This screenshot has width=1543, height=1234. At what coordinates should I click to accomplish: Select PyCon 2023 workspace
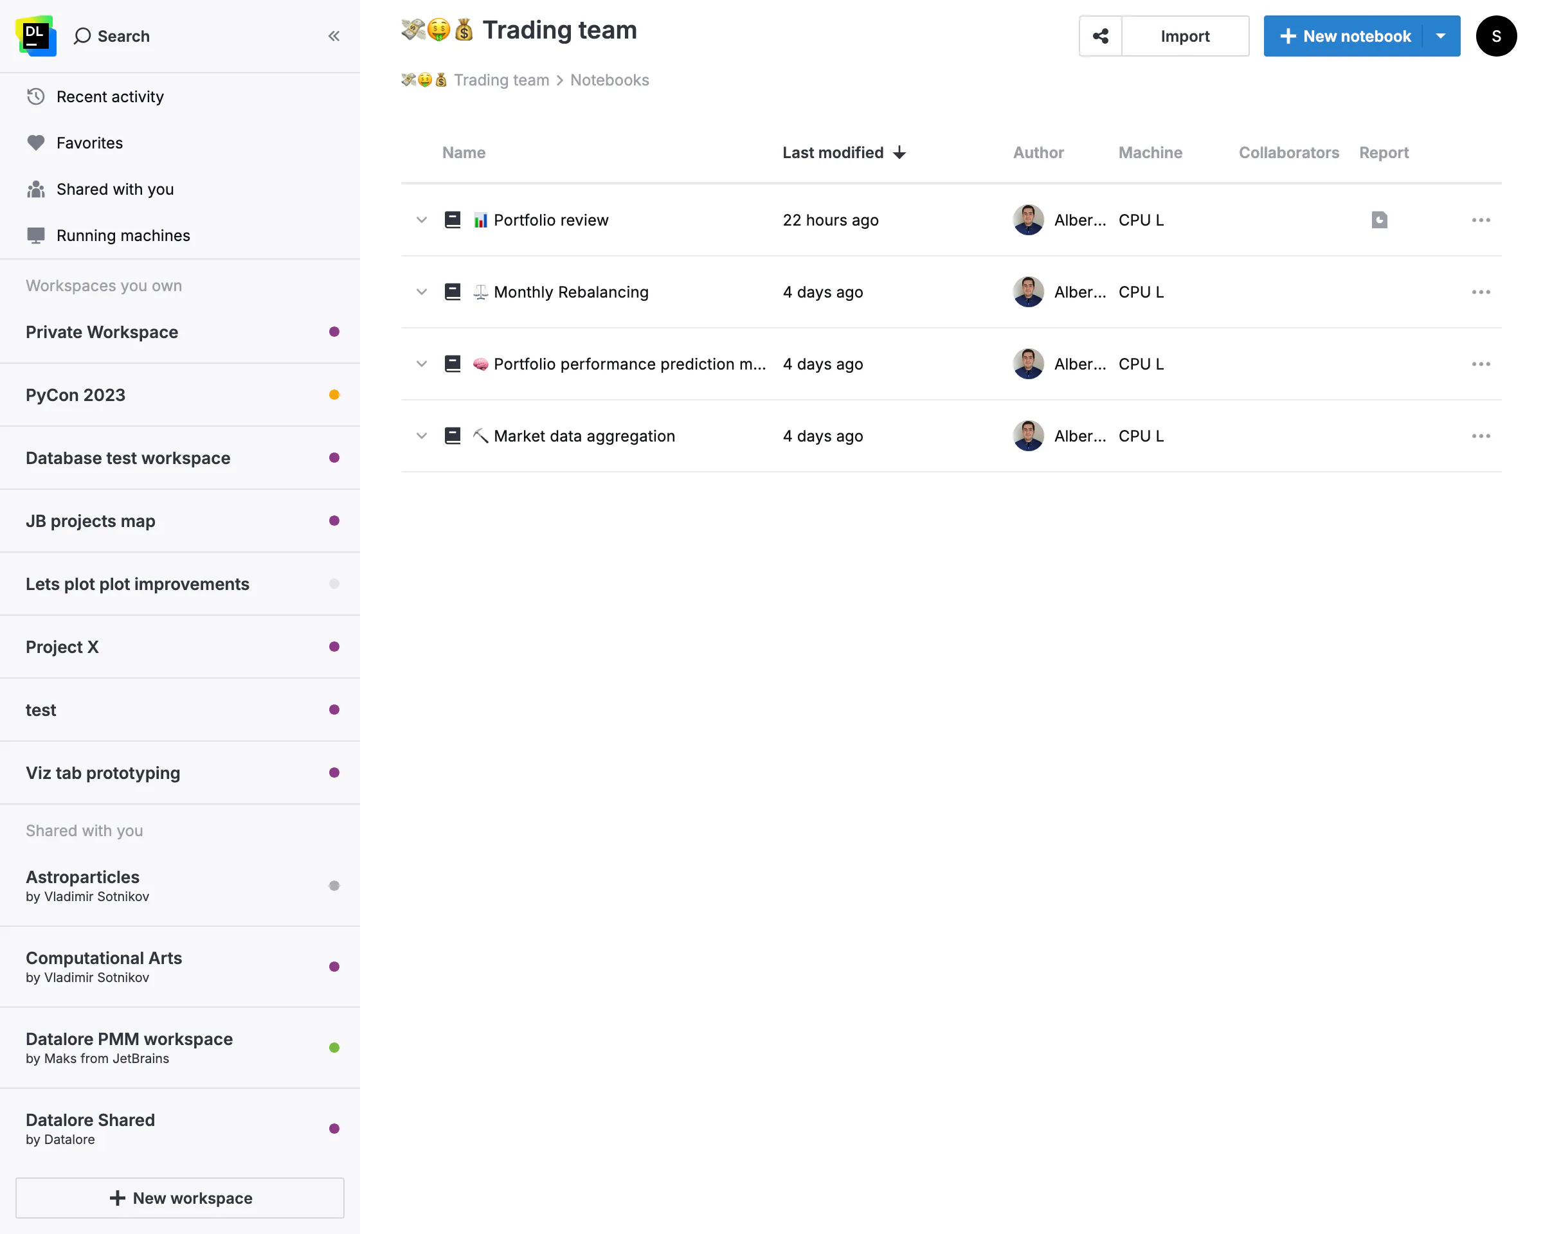179,395
